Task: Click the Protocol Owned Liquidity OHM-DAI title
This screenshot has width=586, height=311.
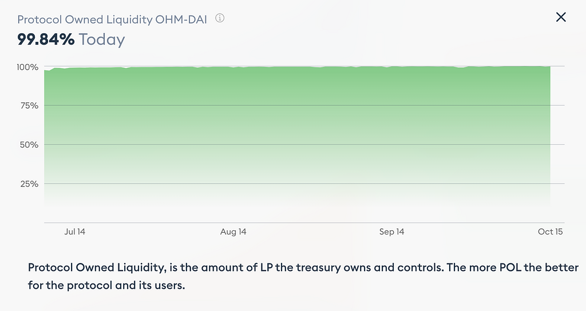Action: 113,19
